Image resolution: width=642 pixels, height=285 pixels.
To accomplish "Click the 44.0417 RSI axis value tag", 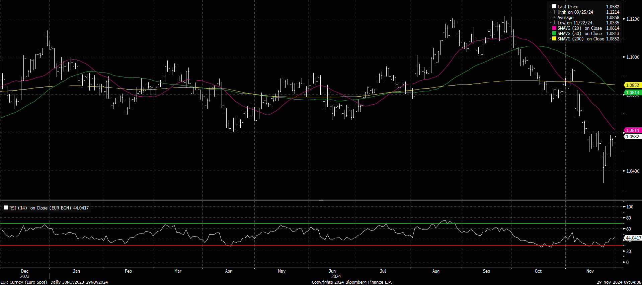I will [x=633, y=238].
